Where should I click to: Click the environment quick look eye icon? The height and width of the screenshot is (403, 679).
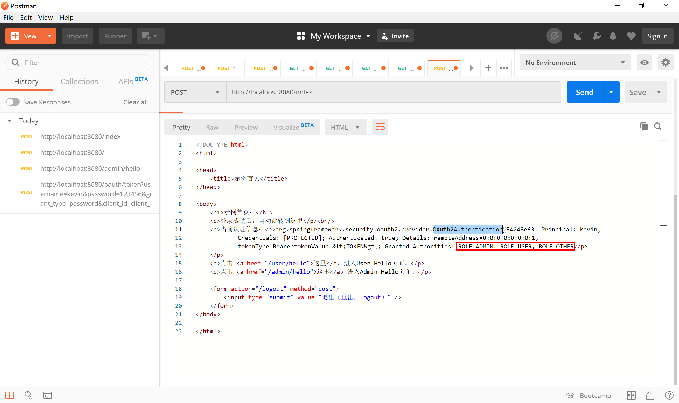point(644,63)
